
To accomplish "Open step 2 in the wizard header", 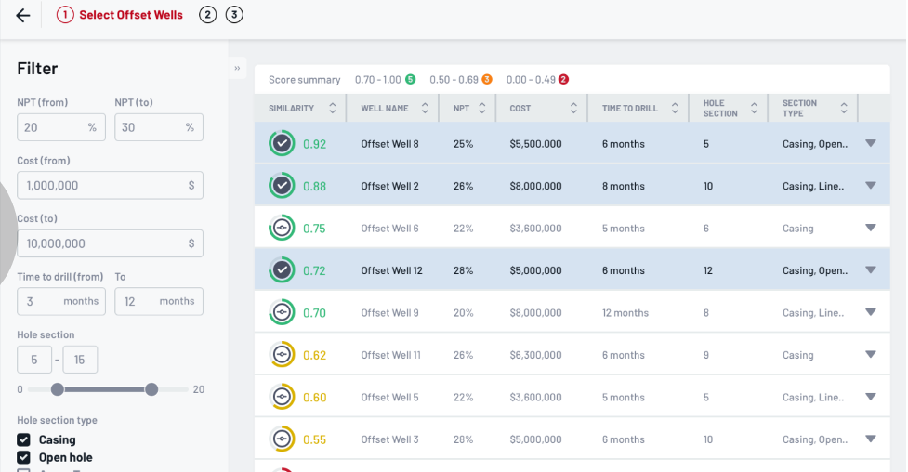I will click(x=208, y=15).
